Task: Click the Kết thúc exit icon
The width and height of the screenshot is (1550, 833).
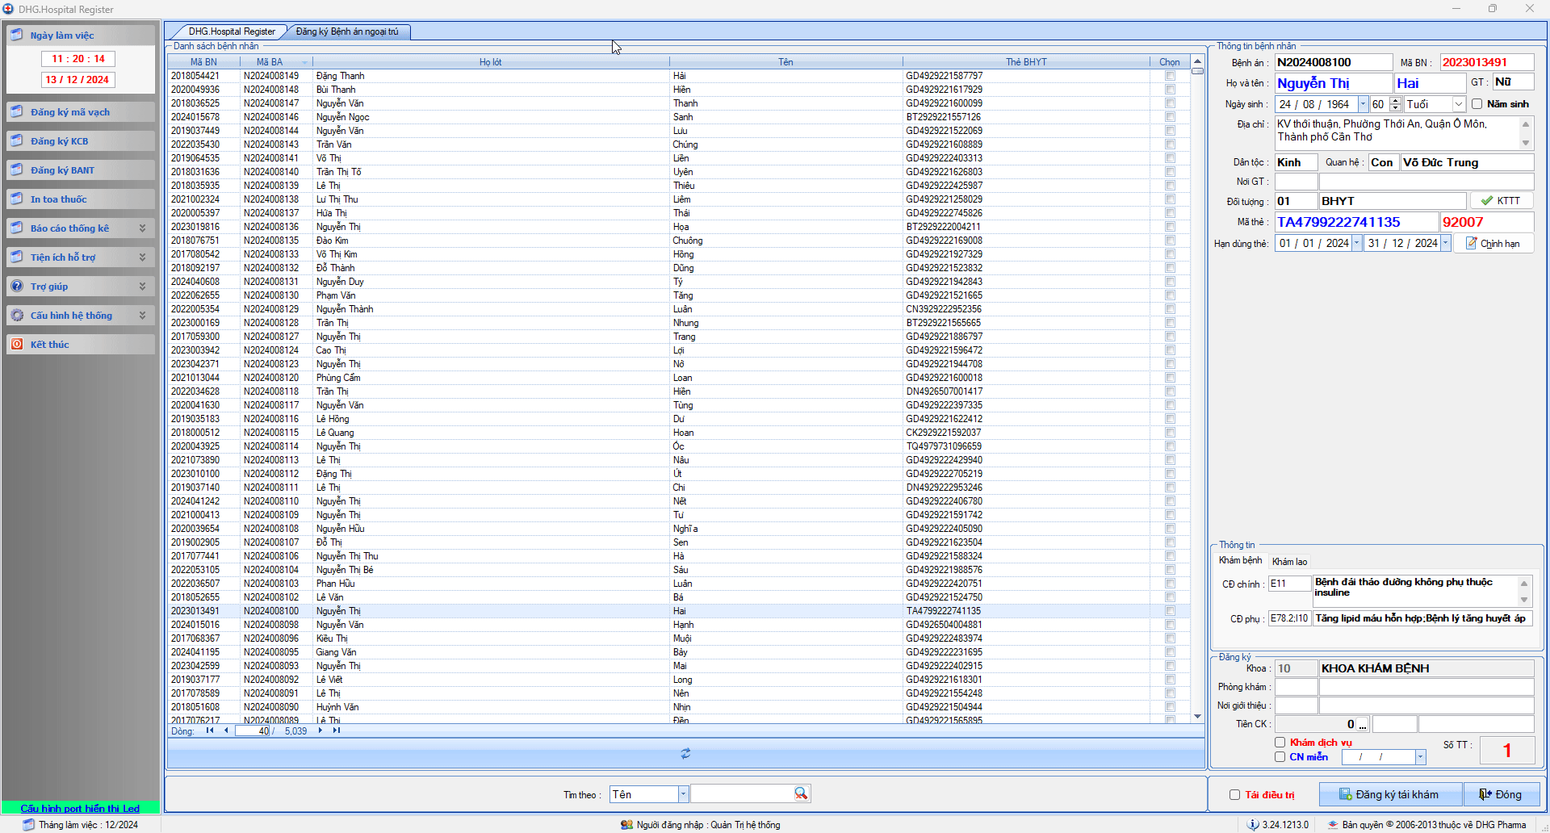Action: pyautogui.click(x=17, y=344)
